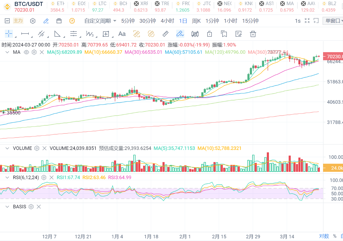343x241 pixels.
Task: Select the parallel channel line tool
Action: (41, 34)
